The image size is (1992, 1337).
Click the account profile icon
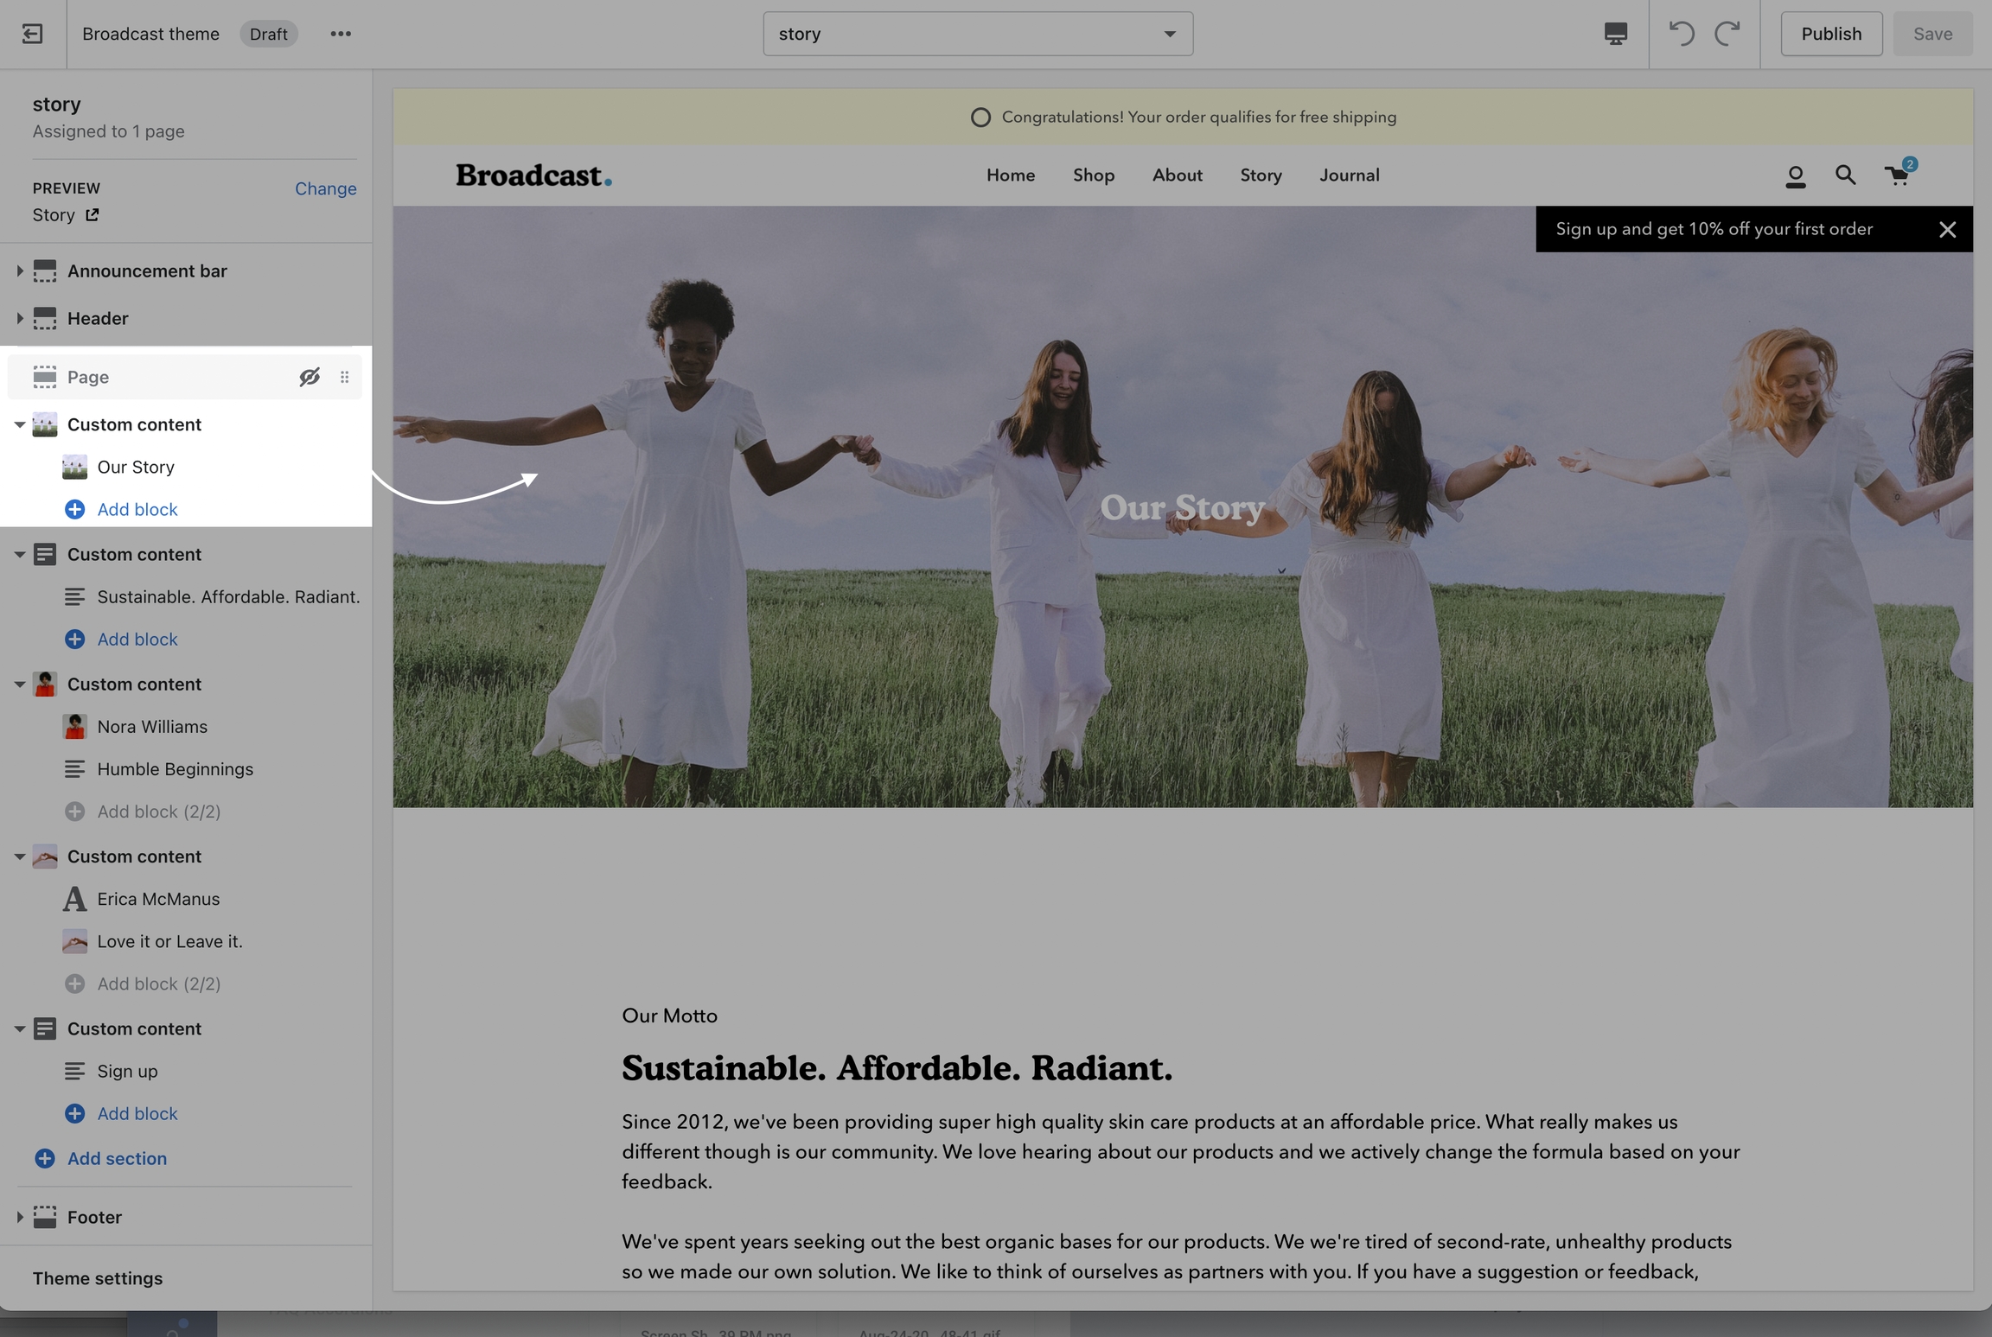coord(1796,176)
